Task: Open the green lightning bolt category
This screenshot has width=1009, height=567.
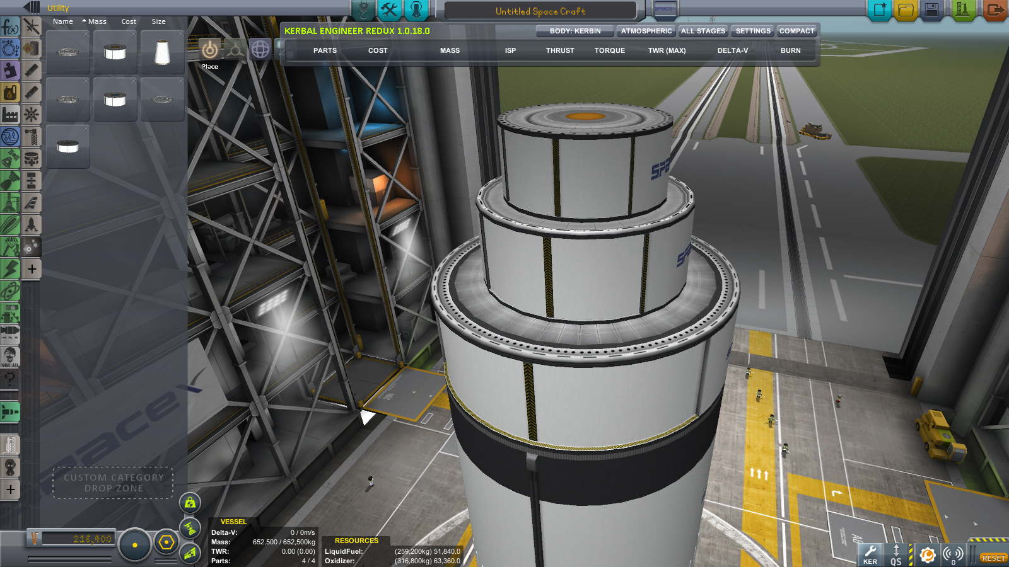Action: pyautogui.click(x=10, y=269)
